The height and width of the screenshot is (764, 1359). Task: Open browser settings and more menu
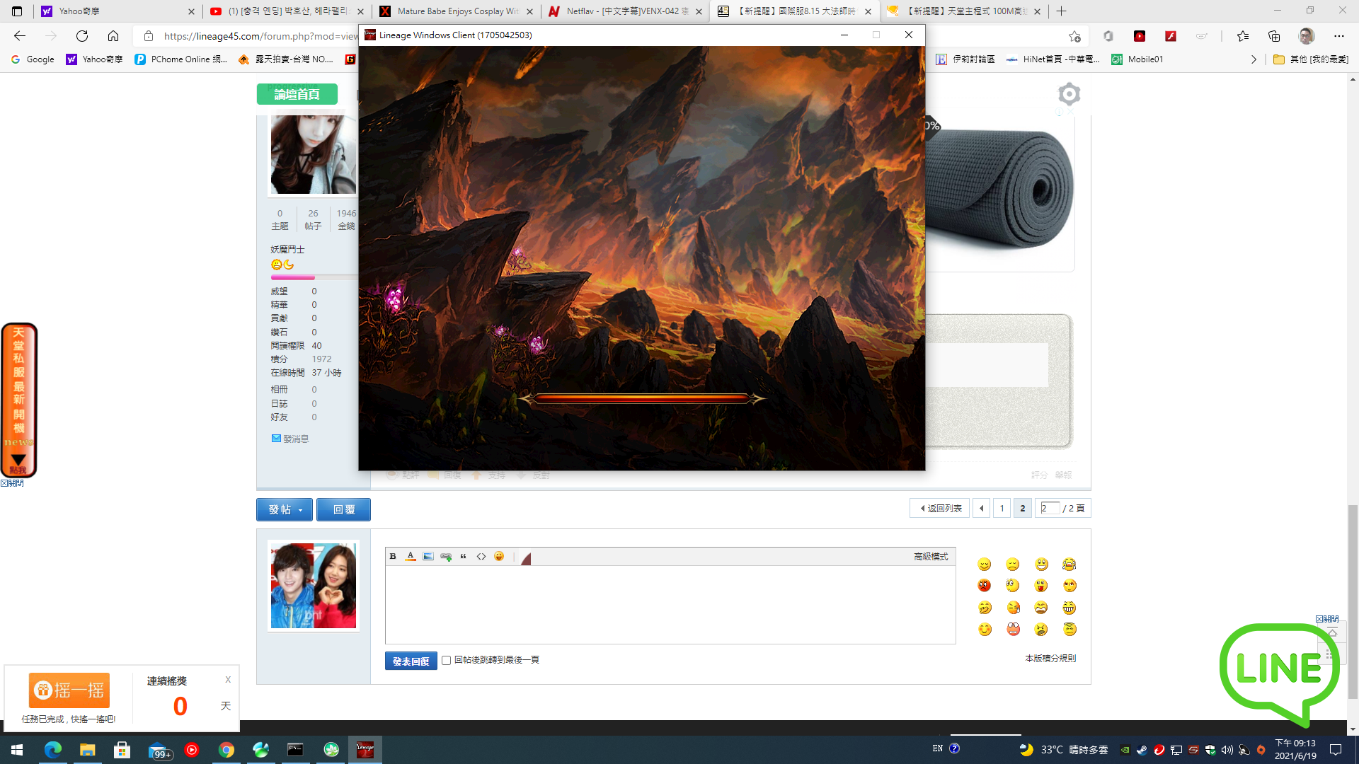[x=1338, y=36]
